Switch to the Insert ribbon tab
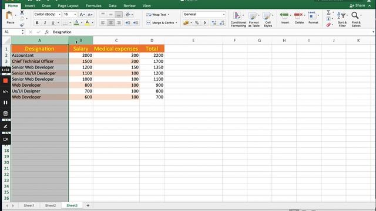This screenshot has height=211, width=376. click(x=30, y=6)
